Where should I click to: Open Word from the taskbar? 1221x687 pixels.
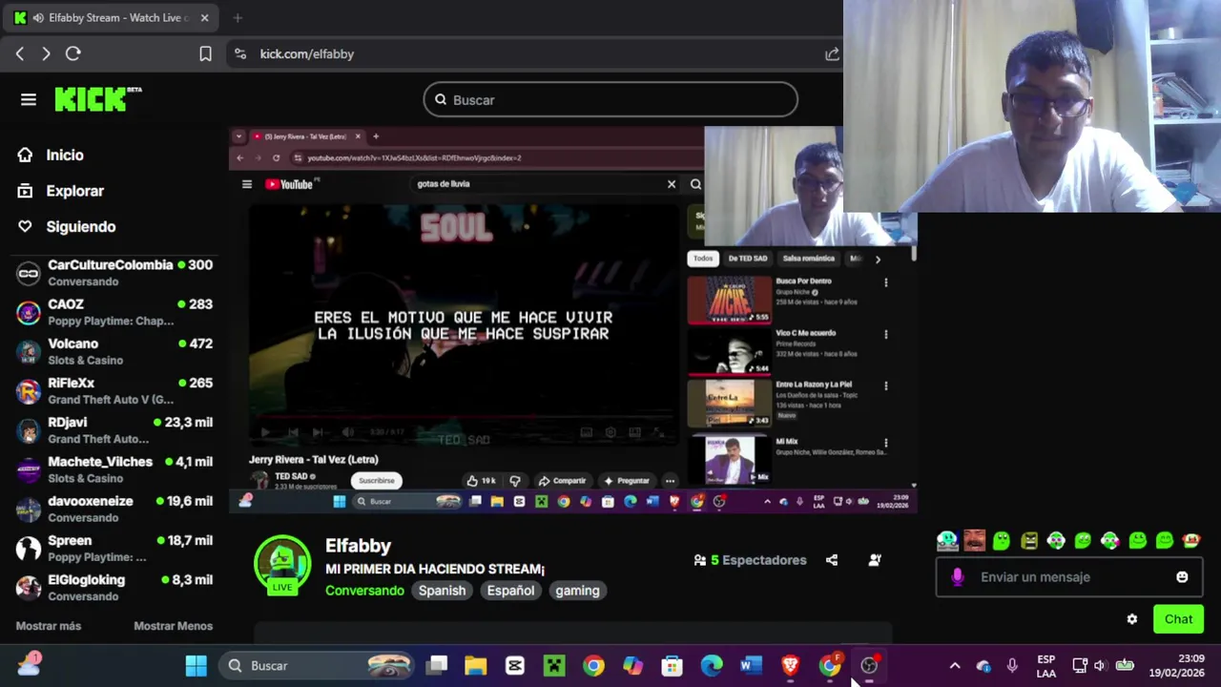click(x=751, y=665)
